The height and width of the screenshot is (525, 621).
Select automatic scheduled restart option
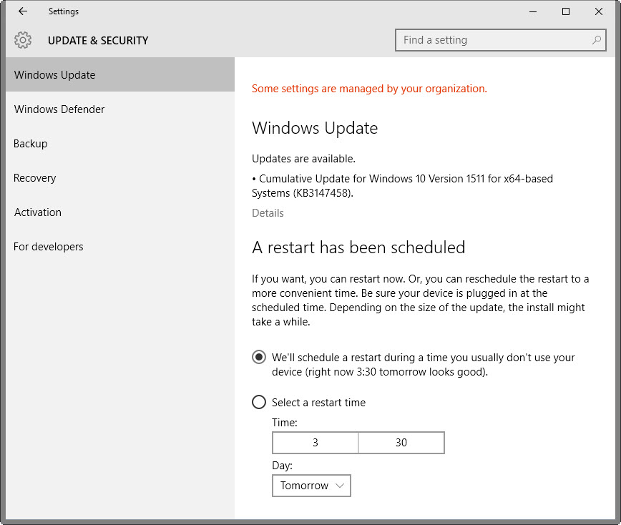(259, 357)
